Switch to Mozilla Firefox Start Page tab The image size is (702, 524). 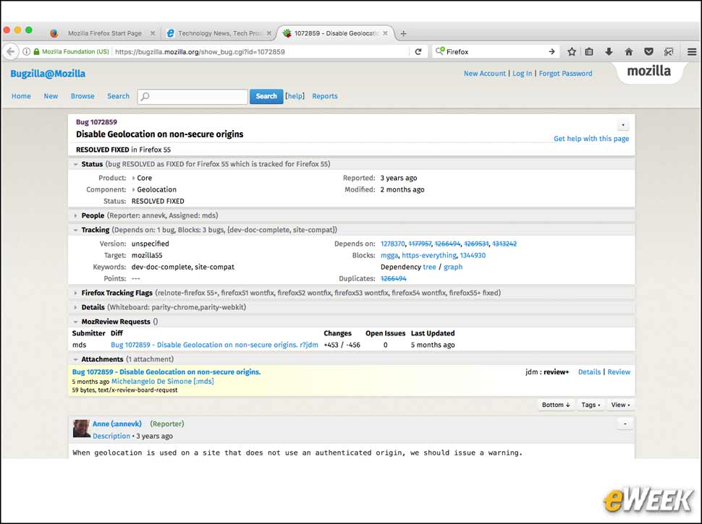coord(104,33)
